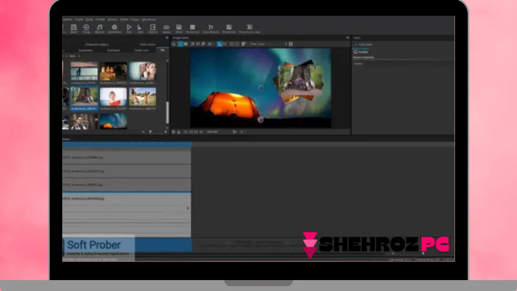517x291 pixels.
Task: Click the blue curve path tool above preview
Action: pyautogui.click(x=220, y=44)
